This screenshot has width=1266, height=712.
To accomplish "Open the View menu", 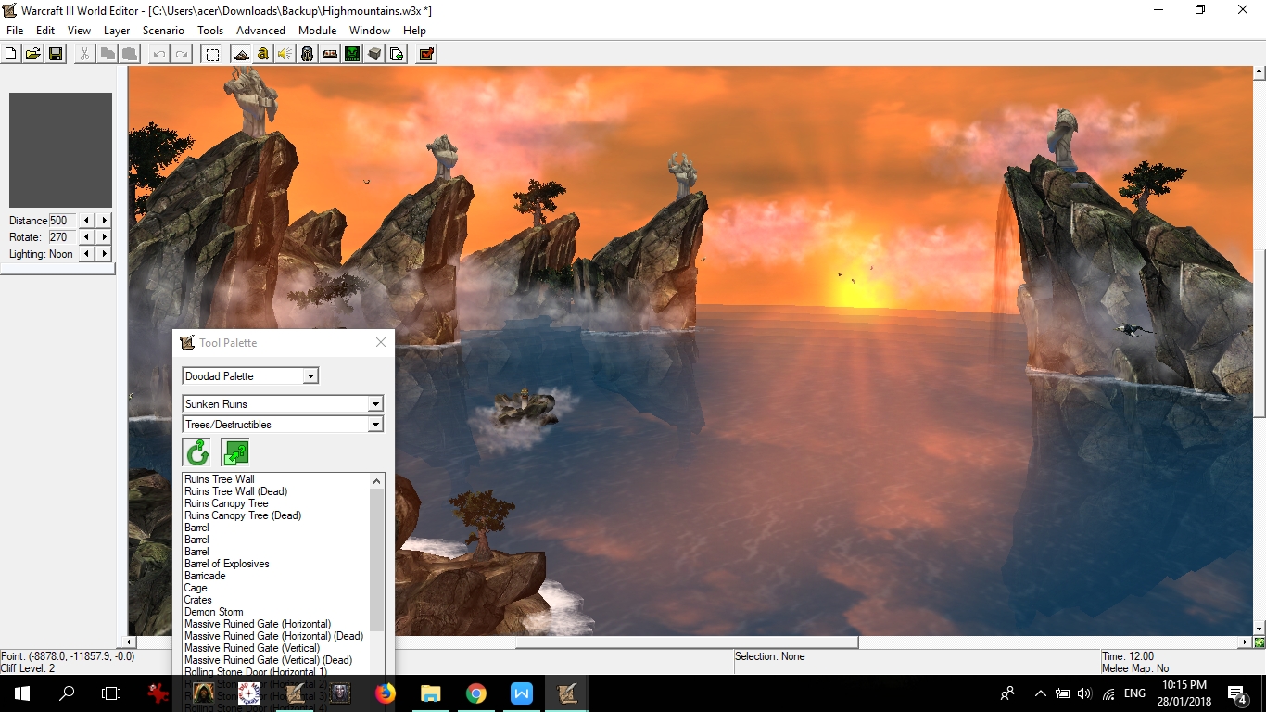I will click(79, 31).
